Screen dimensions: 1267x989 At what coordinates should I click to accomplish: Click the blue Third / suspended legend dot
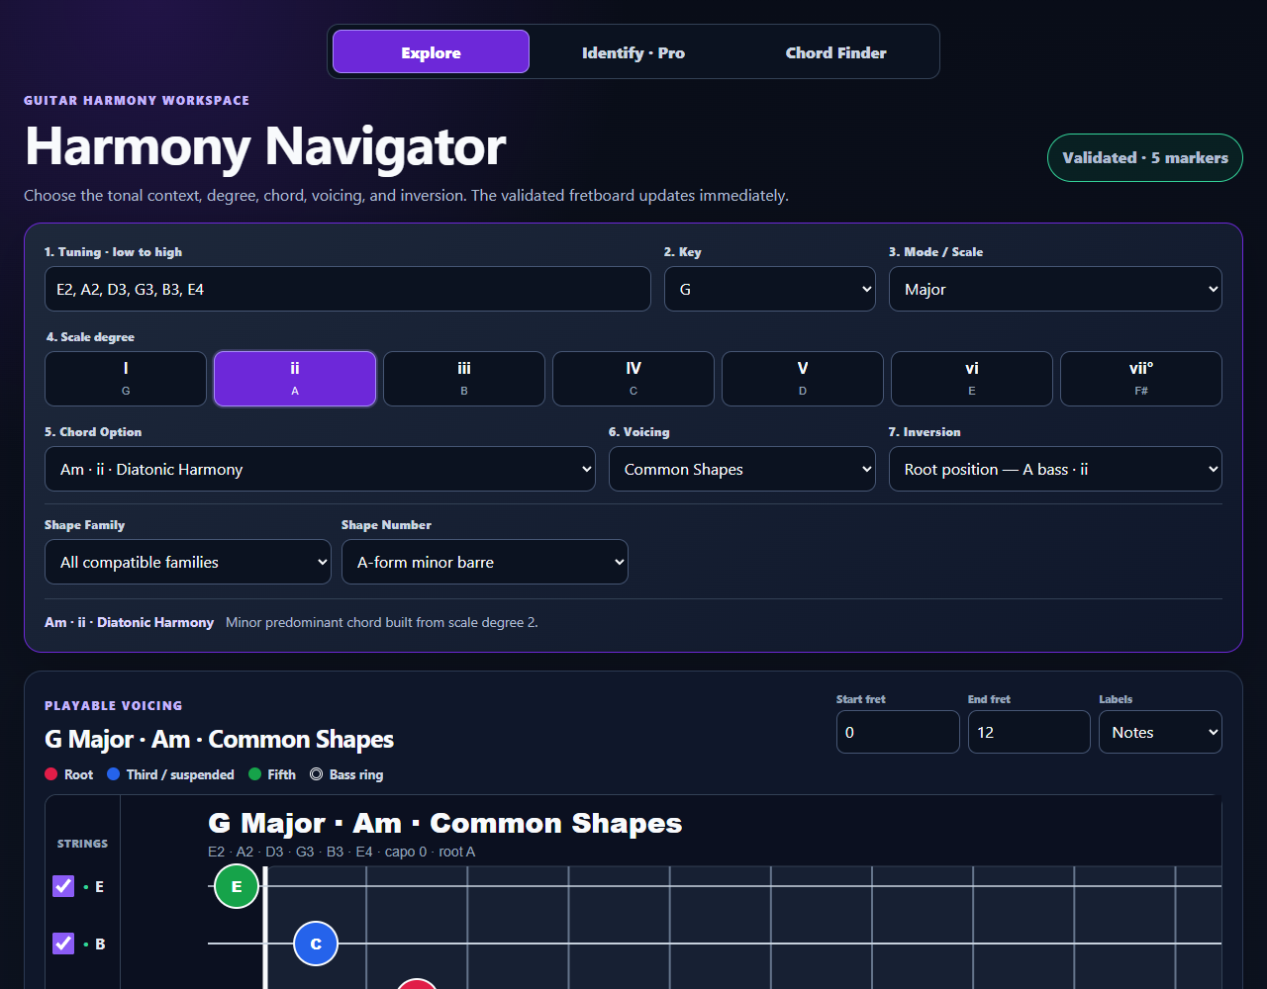(114, 774)
